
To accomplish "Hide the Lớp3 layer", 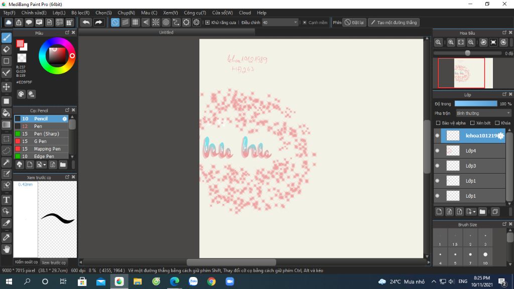I will pyautogui.click(x=437, y=166).
